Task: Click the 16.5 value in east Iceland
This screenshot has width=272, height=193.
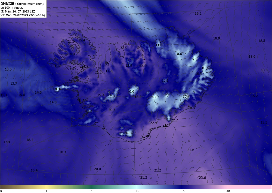Action: coord(198,74)
